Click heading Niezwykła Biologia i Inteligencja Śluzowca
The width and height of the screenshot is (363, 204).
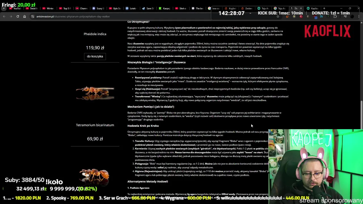pos(156,62)
